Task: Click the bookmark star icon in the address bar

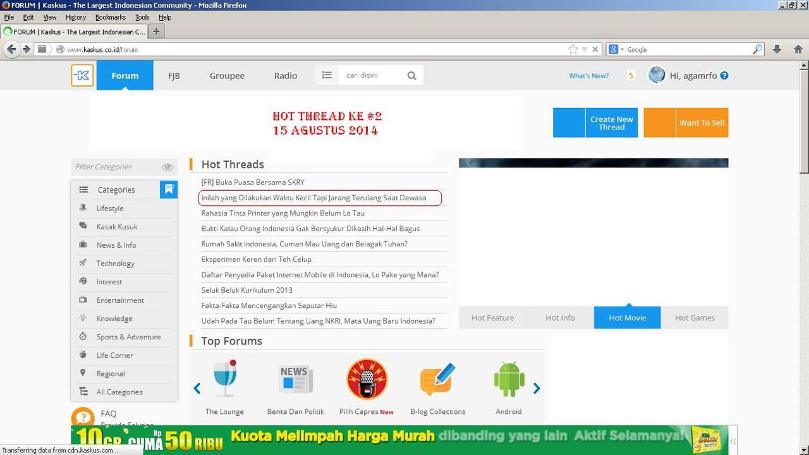Action: tap(573, 49)
